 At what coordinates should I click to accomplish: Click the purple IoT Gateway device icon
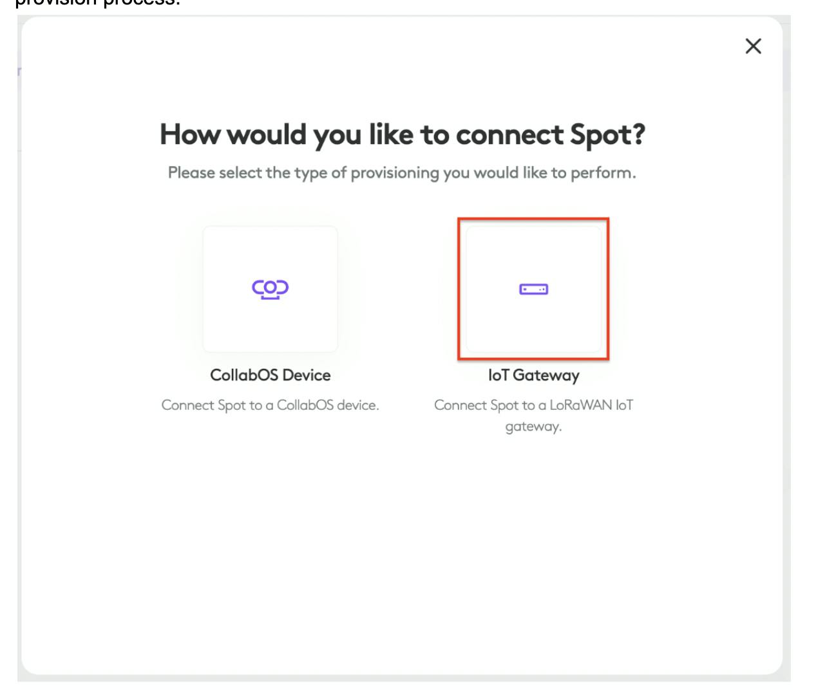pyautogui.click(x=533, y=290)
